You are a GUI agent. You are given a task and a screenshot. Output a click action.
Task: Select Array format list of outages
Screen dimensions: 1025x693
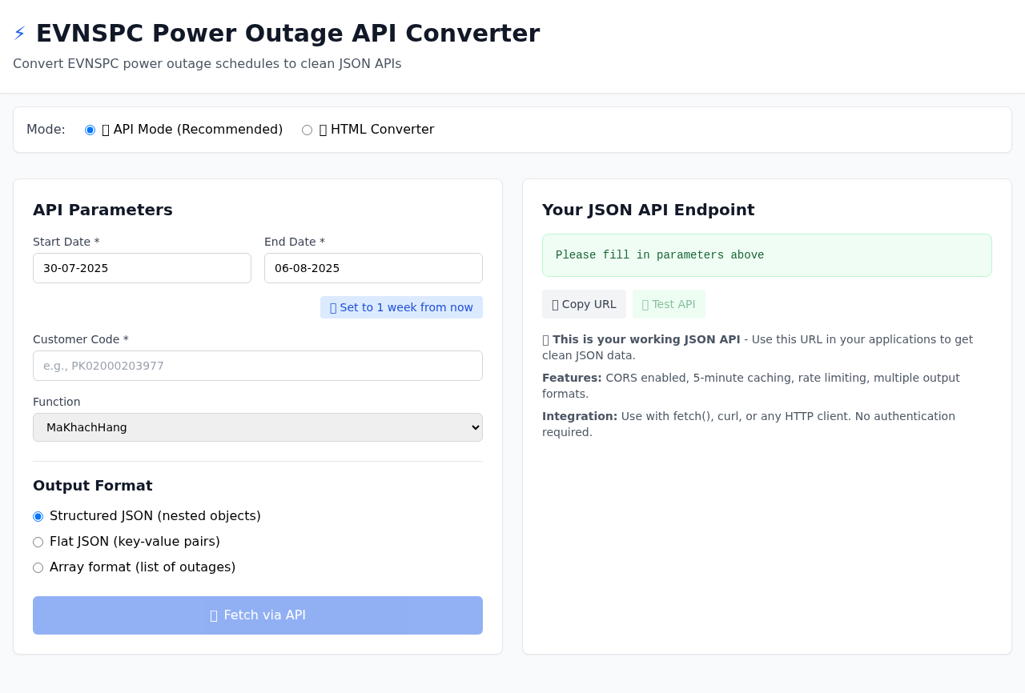coord(37,567)
